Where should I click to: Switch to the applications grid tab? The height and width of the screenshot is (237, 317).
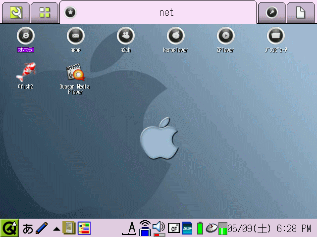pyautogui.click(x=45, y=12)
